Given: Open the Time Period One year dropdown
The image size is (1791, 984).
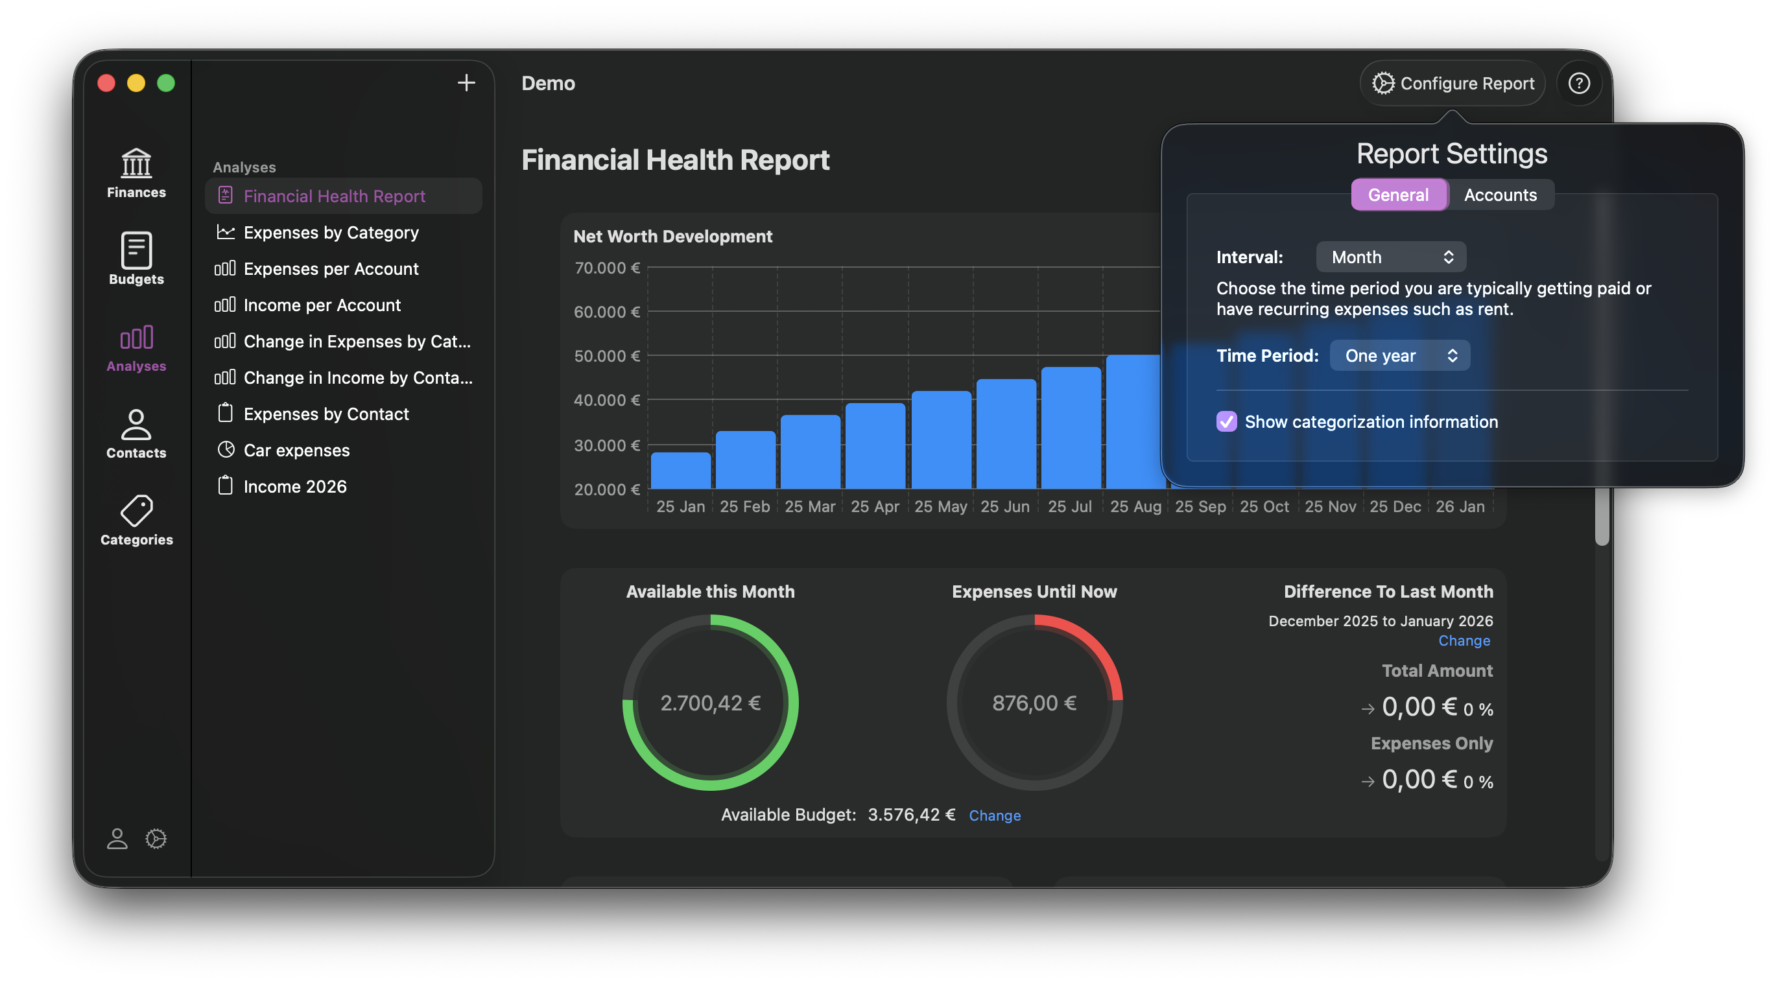Looking at the screenshot, I should 1399,356.
